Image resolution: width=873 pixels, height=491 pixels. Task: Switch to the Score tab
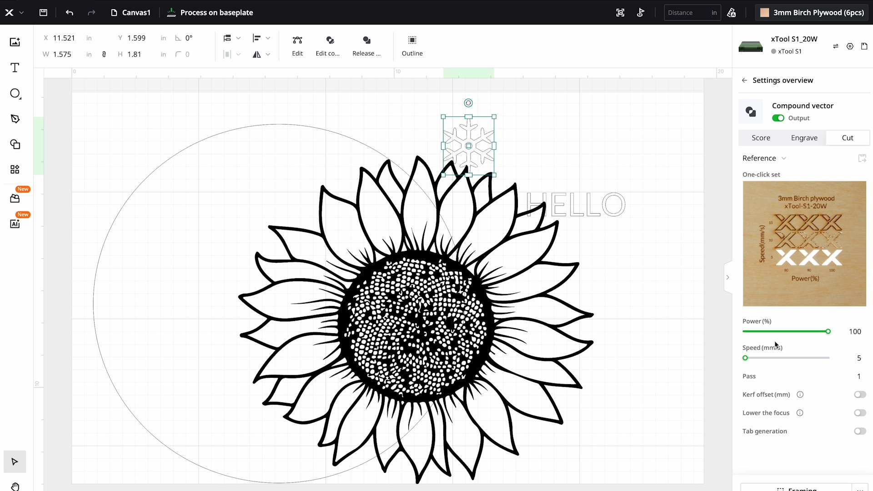coord(760,137)
